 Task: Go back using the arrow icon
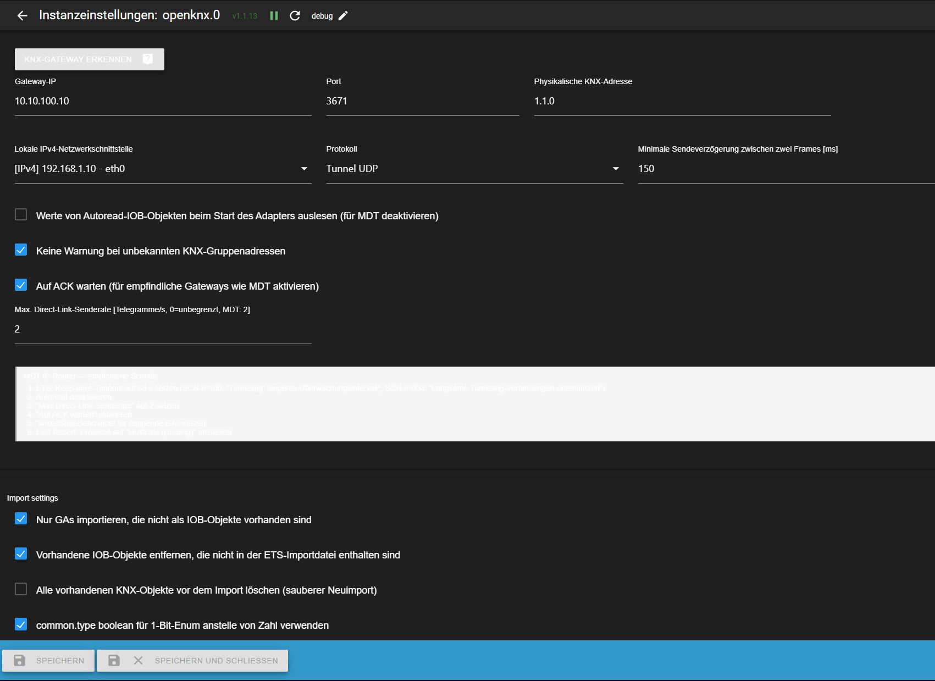(x=22, y=16)
